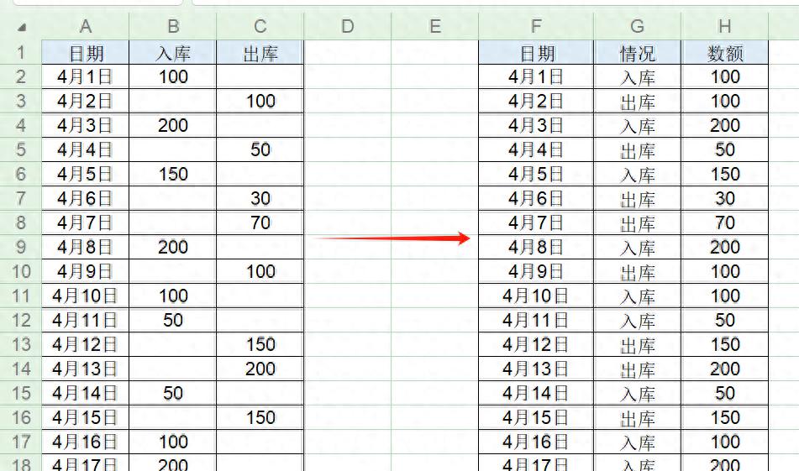799x471 pixels.
Task: Select cell G14 with 出库
Action: [638, 369]
